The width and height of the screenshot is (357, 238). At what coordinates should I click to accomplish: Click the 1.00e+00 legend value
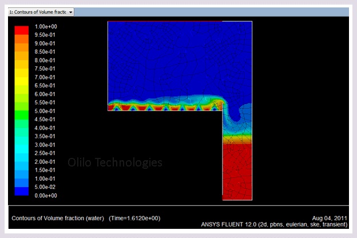[x=46, y=27]
